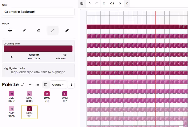Click the Highlighted color hint text

pyautogui.click(x=38, y=72)
